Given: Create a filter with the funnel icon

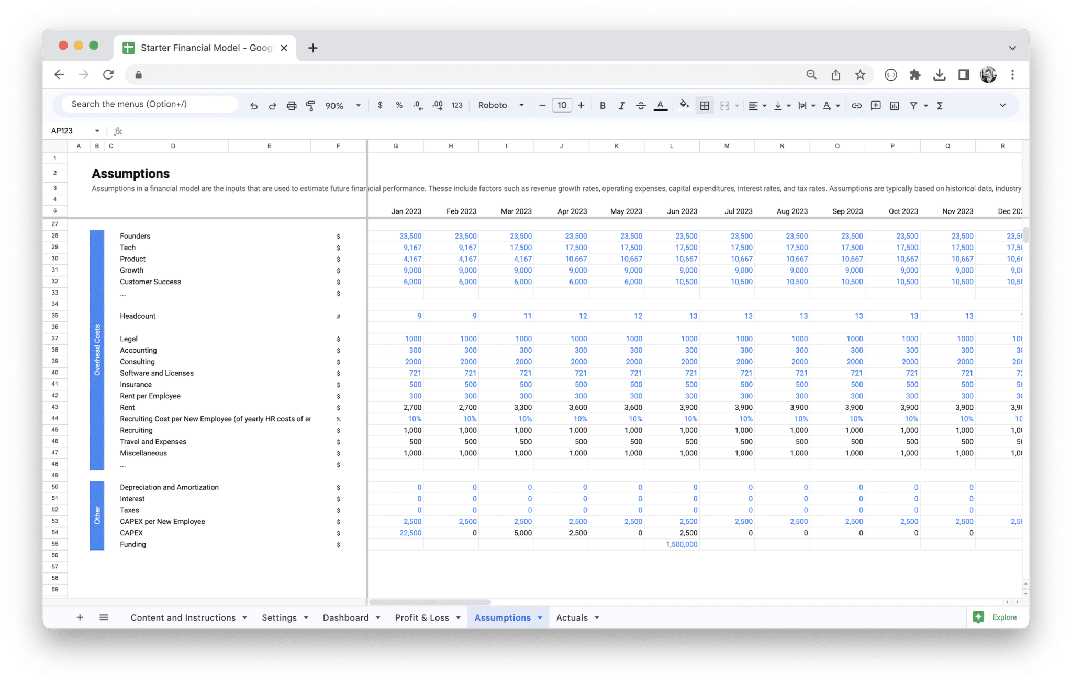Looking at the screenshot, I should pyautogui.click(x=913, y=105).
